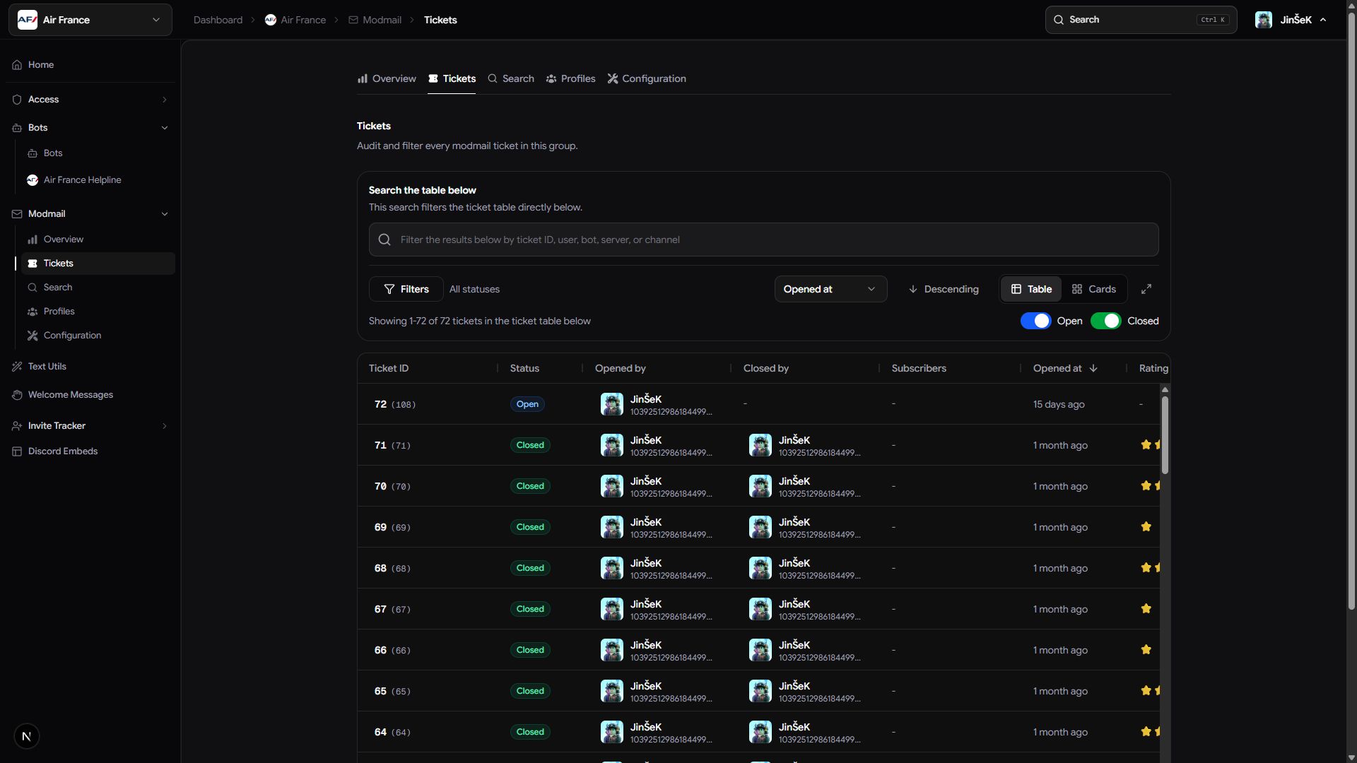Image resolution: width=1357 pixels, height=763 pixels.
Task: Switch to Table view
Action: coord(1031,289)
